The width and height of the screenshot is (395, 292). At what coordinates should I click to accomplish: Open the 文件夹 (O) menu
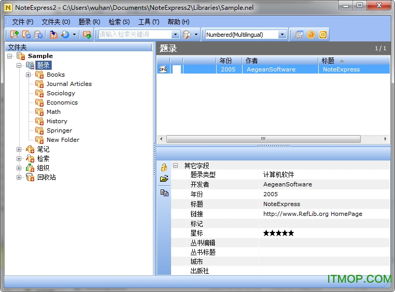(x=55, y=22)
